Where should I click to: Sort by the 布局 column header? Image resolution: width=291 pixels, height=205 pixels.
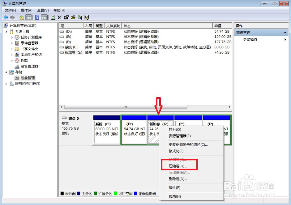click(89, 26)
